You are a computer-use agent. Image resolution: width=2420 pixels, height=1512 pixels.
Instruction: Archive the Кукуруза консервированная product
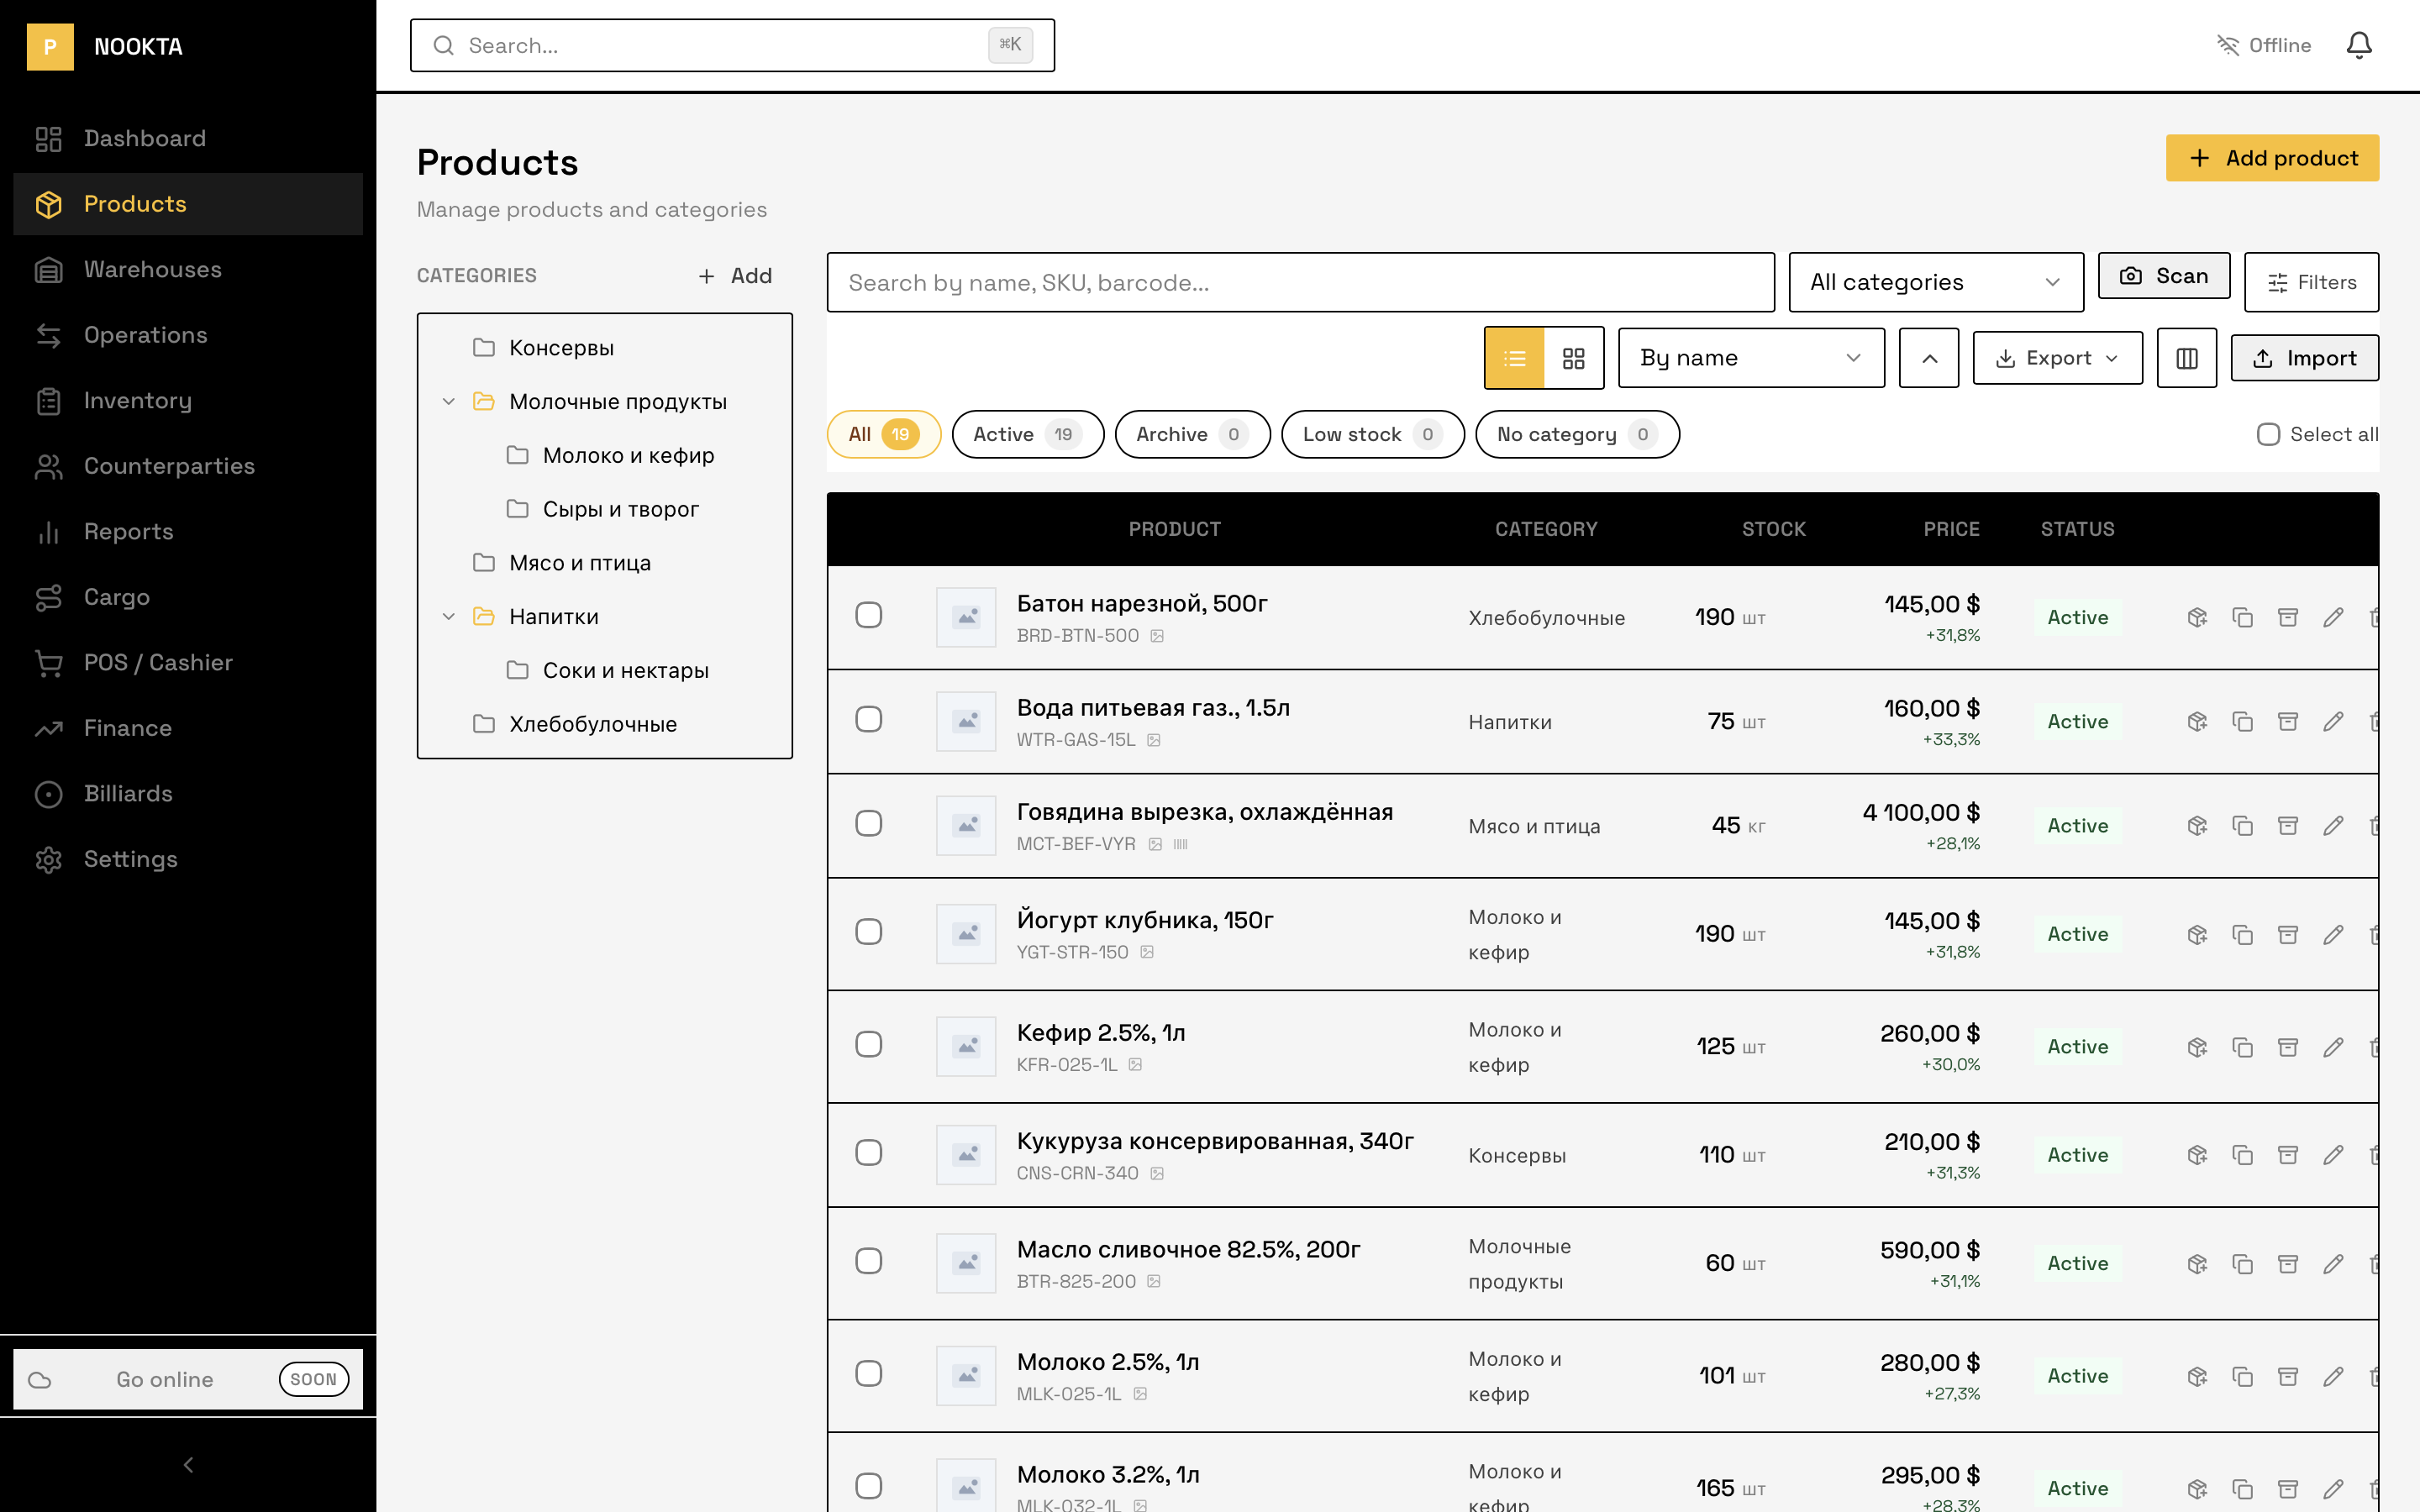point(2287,1155)
